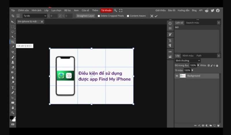Confirm the crop with checkmark icon
This screenshot has width=231, height=135.
click(156, 16)
